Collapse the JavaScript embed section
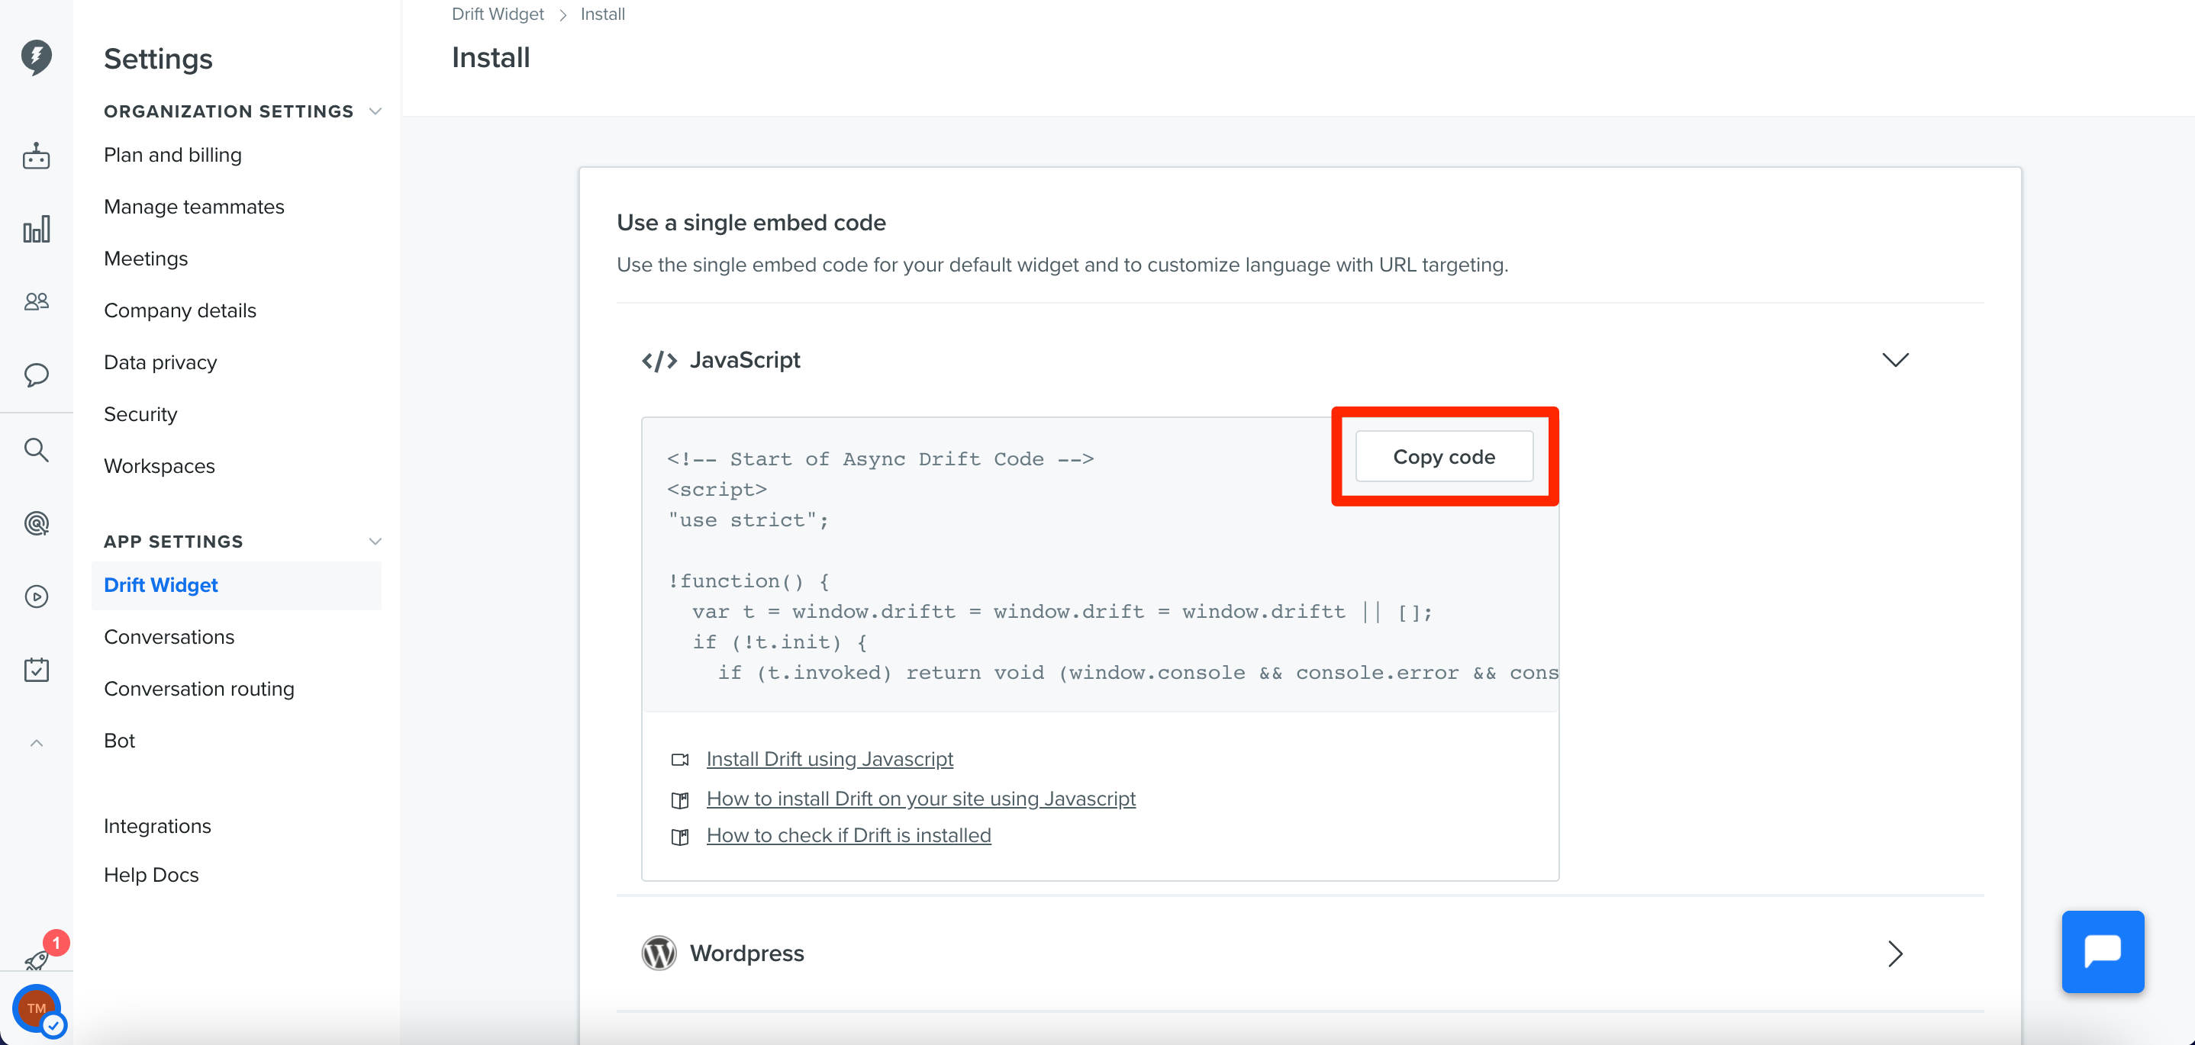Image resolution: width=2195 pixels, height=1045 pixels. tap(1895, 359)
